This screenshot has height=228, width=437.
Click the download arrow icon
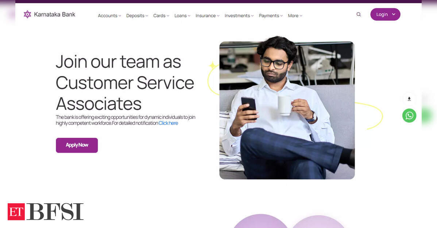pyautogui.click(x=409, y=99)
